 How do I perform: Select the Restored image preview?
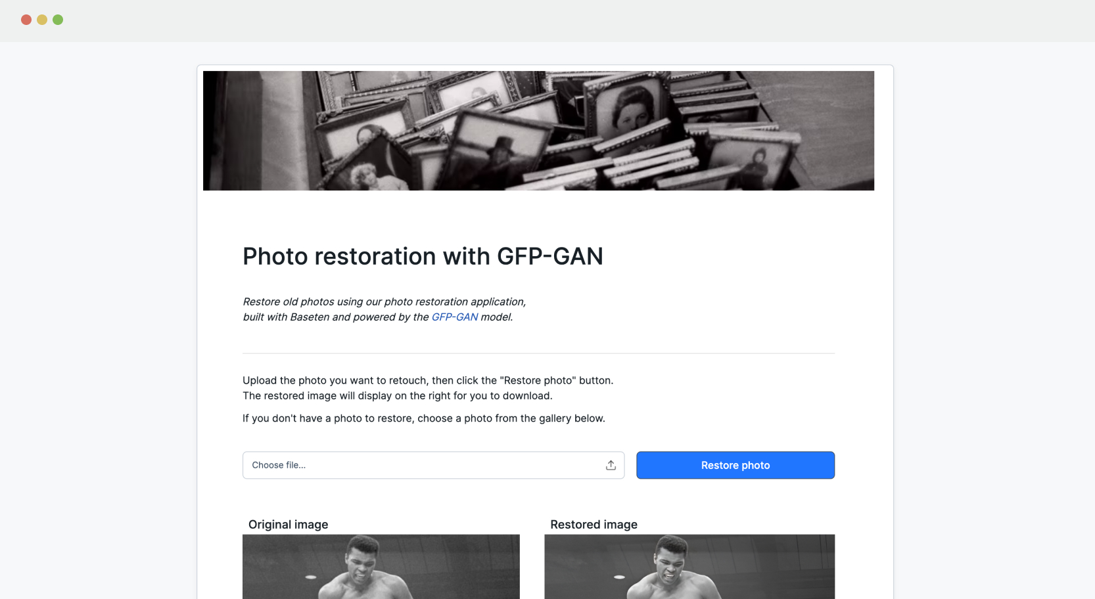click(689, 566)
